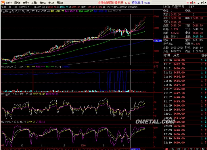Open the 图形M menu
This screenshot has width=207, height=150.
17,3
